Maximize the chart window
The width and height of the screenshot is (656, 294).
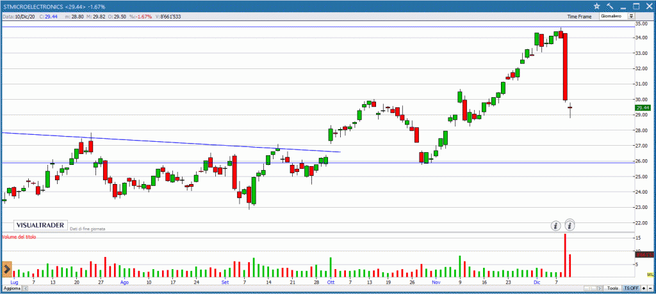pos(636,6)
